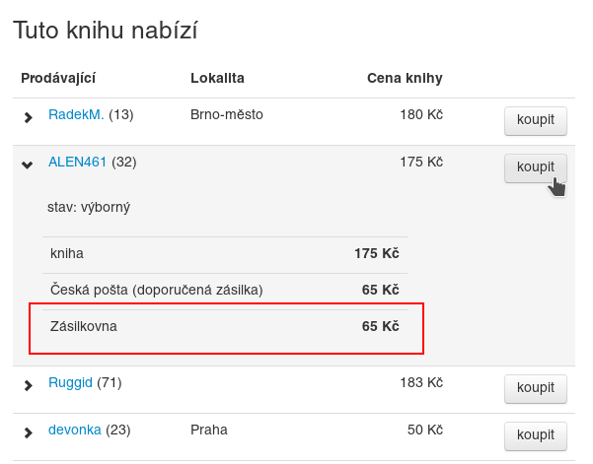The image size is (593, 464).
Task: Expand Ruggid seller details chevron
Action: [x=28, y=385]
